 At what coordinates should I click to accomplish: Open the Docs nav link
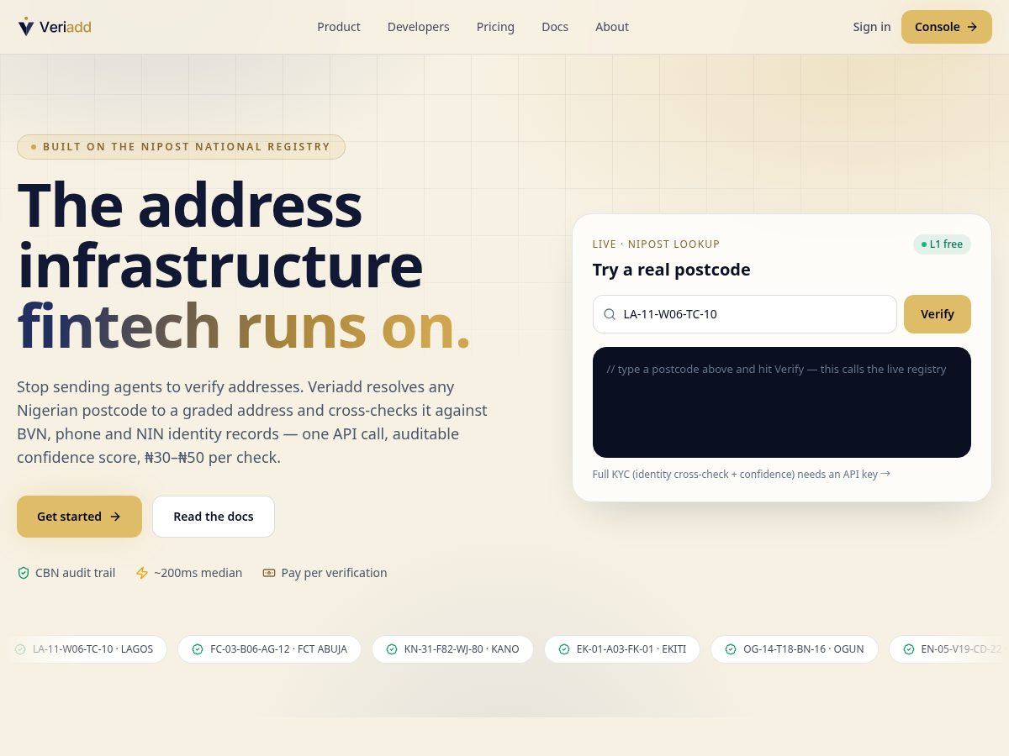tap(555, 27)
